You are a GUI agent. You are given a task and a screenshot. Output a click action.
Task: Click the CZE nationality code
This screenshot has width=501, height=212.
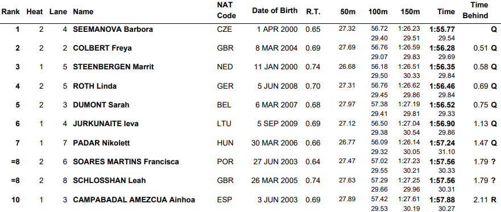(224, 30)
